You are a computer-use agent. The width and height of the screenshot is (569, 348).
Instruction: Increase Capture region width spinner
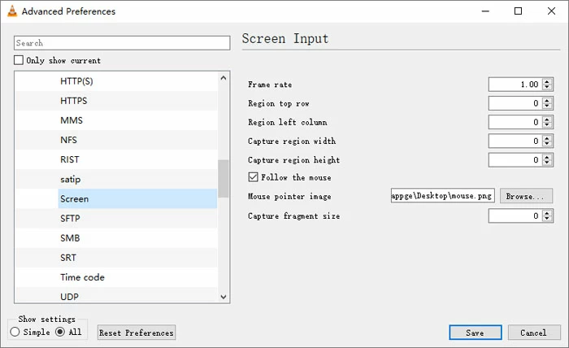tap(547, 138)
